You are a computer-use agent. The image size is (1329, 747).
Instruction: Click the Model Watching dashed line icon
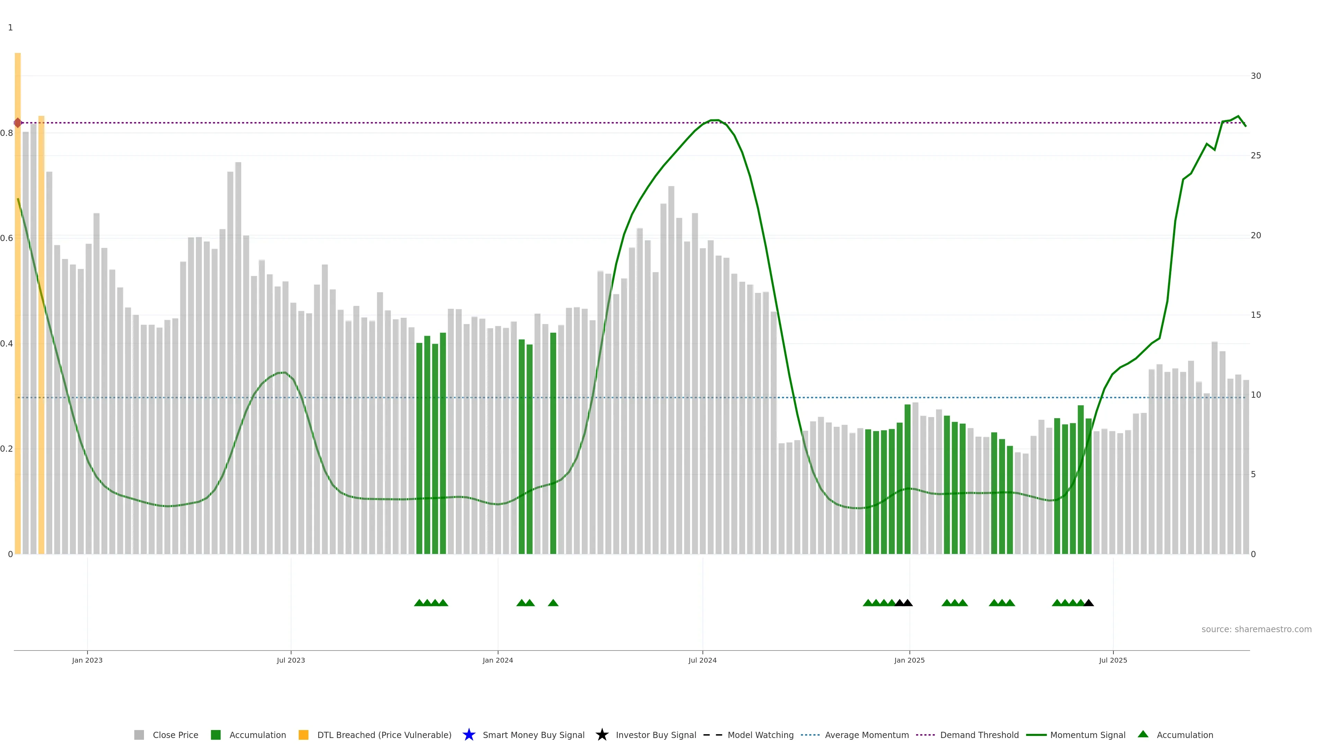[713, 735]
